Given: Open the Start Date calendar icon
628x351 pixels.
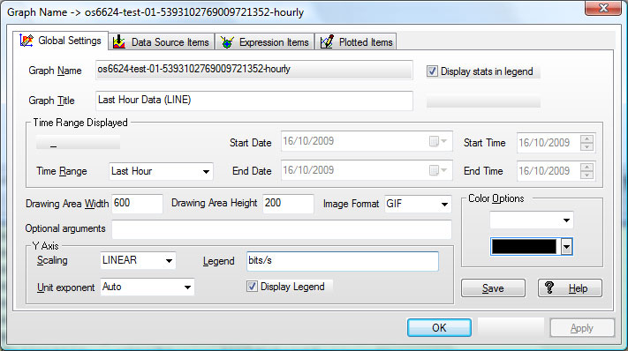Looking at the screenshot, I should click(x=438, y=141).
